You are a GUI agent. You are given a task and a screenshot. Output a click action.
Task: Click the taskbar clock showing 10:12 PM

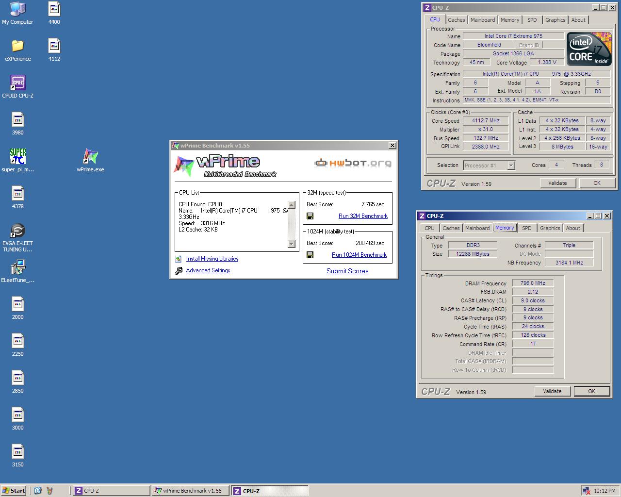[x=605, y=491]
